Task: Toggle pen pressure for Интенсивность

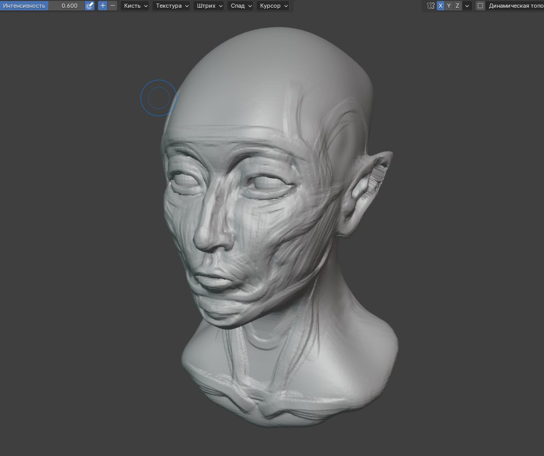Action: coord(89,6)
